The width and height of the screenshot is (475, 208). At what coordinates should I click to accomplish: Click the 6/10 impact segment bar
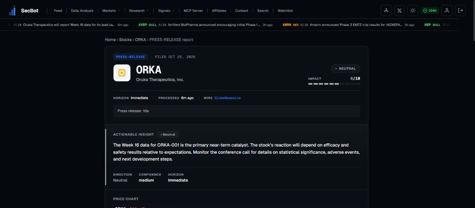[334, 84]
